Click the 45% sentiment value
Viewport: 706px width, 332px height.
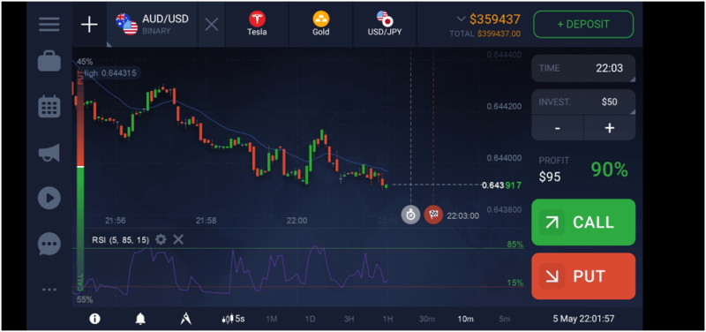85,61
